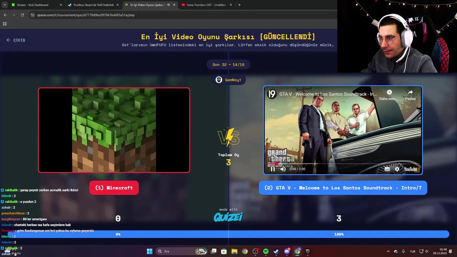This screenshot has height=257, width=457.
Task: Close the Sonic Frontiers OST tab
Action: point(231,5)
